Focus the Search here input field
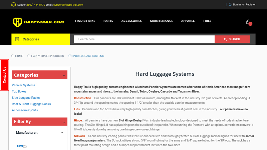This screenshot has height=150, width=267. [x=144, y=39]
